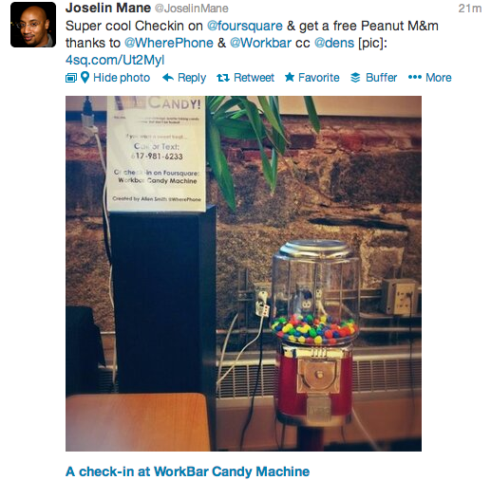Open the WorkBar Candy Machine check-in link
The height and width of the screenshot is (480, 491).
[187, 471]
